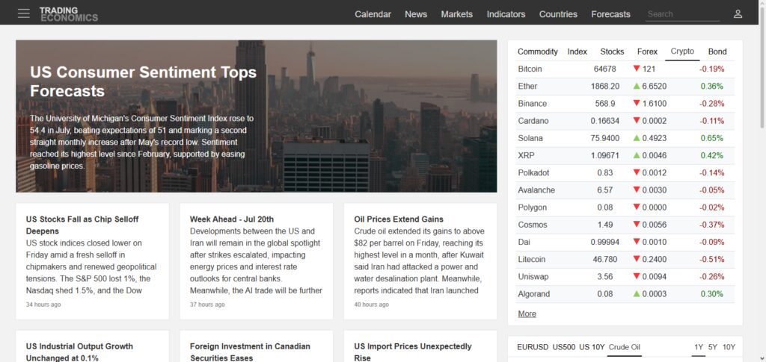Select the EURUSD chart tab

coord(533,347)
